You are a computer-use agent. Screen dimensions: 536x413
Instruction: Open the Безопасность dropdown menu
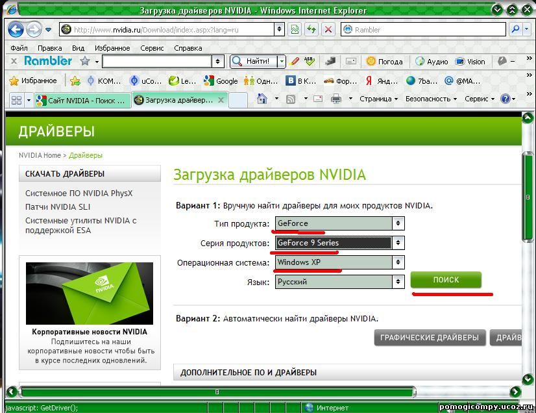(x=431, y=99)
